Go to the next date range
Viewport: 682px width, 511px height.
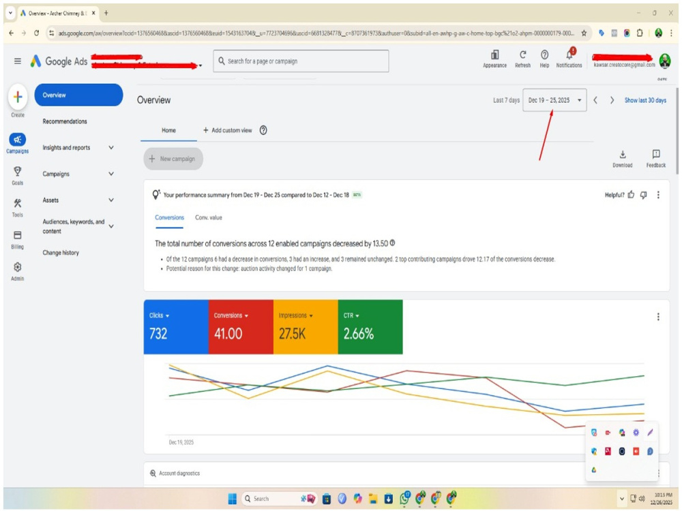(612, 100)
